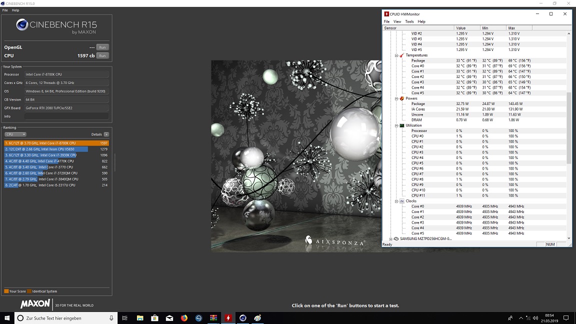Launch Firefox from the taskbar

pyautogui.click(x=184, y=318)
